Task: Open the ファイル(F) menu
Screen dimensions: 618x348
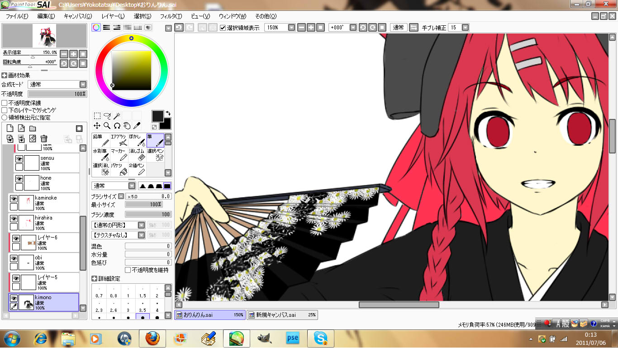Action: pos(17,16)
